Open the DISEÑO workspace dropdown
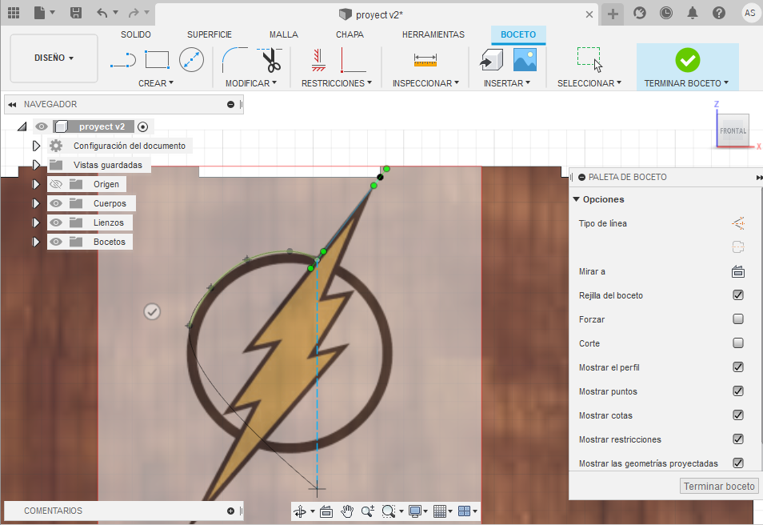763x525 pixels. (x=54, y=58)
